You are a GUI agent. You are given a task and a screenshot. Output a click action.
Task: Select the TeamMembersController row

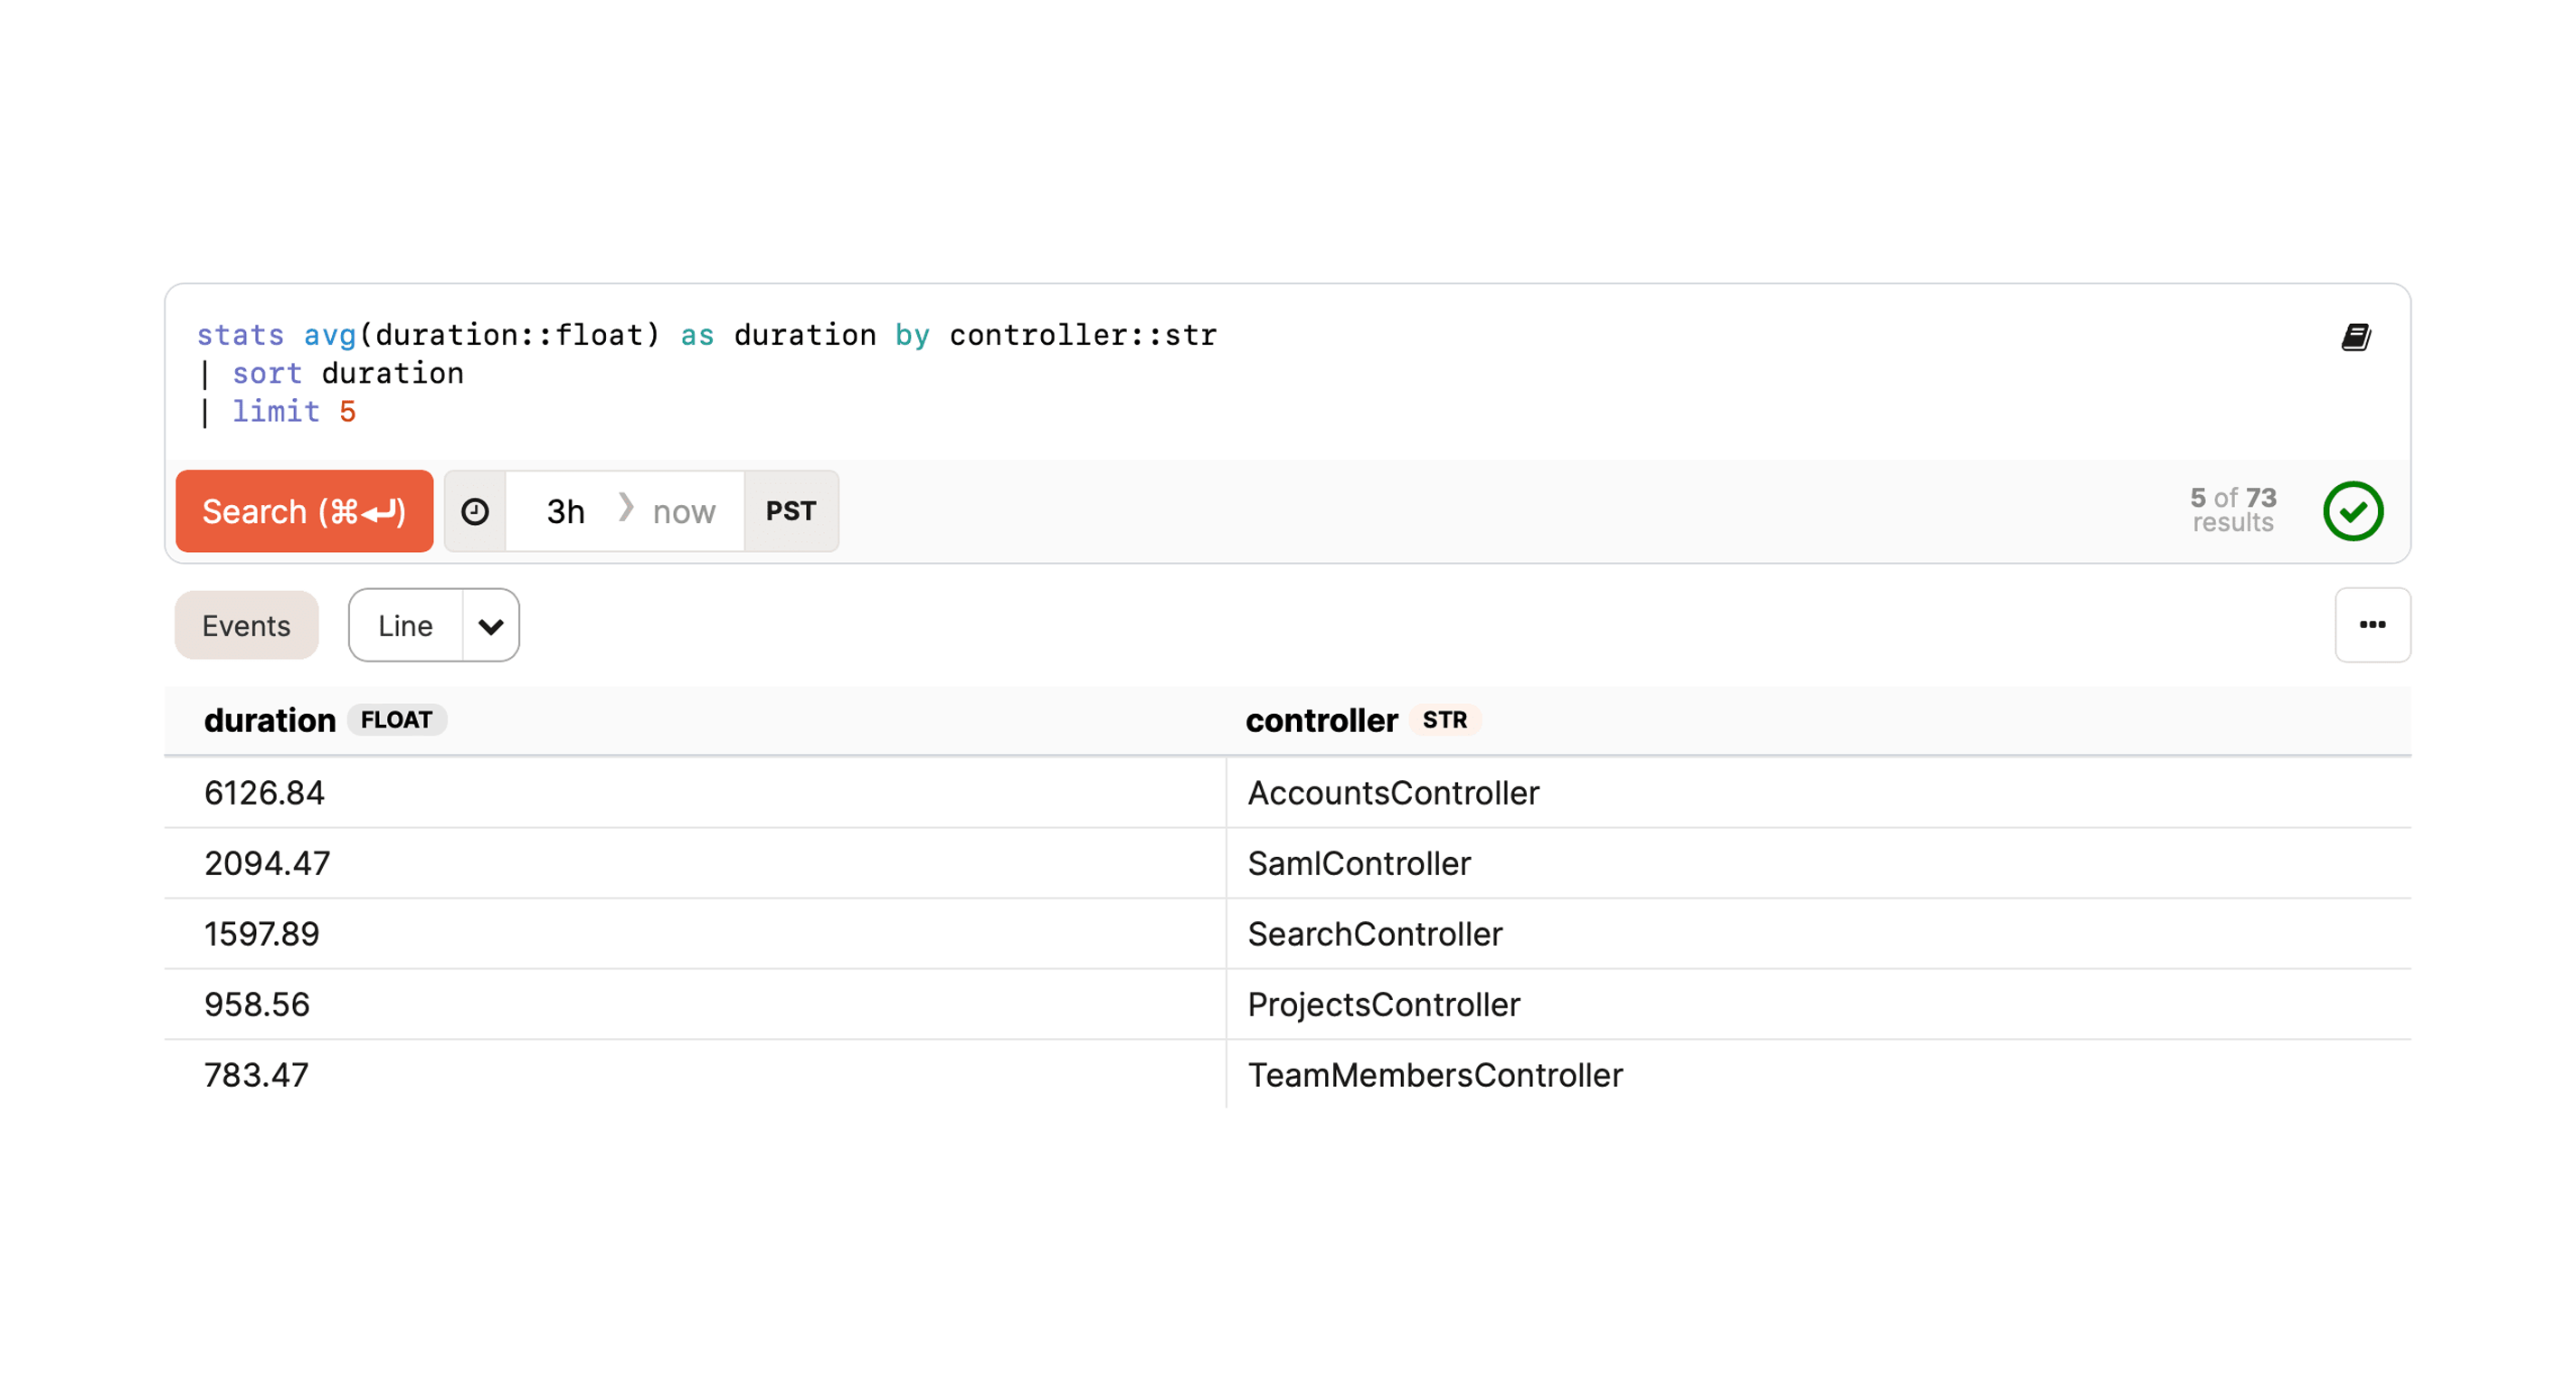(1434, 1075)
